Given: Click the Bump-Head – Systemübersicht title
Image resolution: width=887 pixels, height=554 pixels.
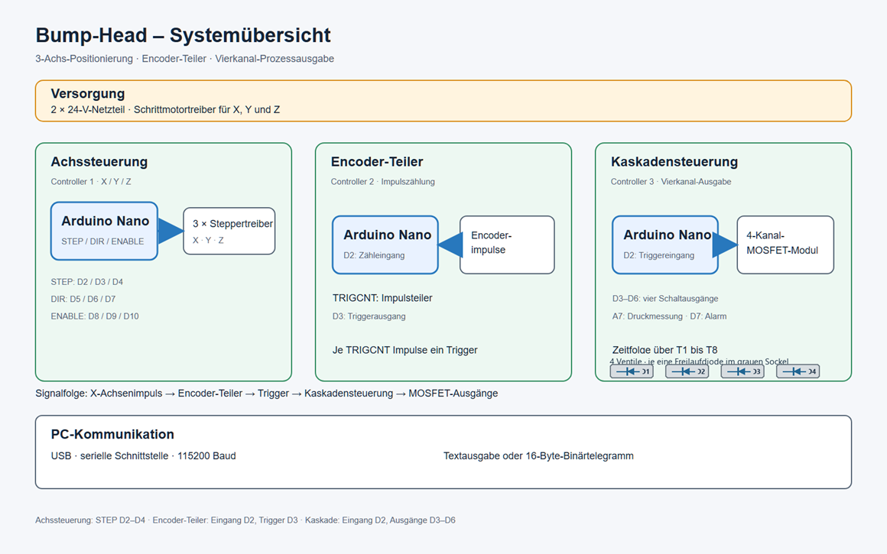Looking at the screenshot, I should coord(183,35).
